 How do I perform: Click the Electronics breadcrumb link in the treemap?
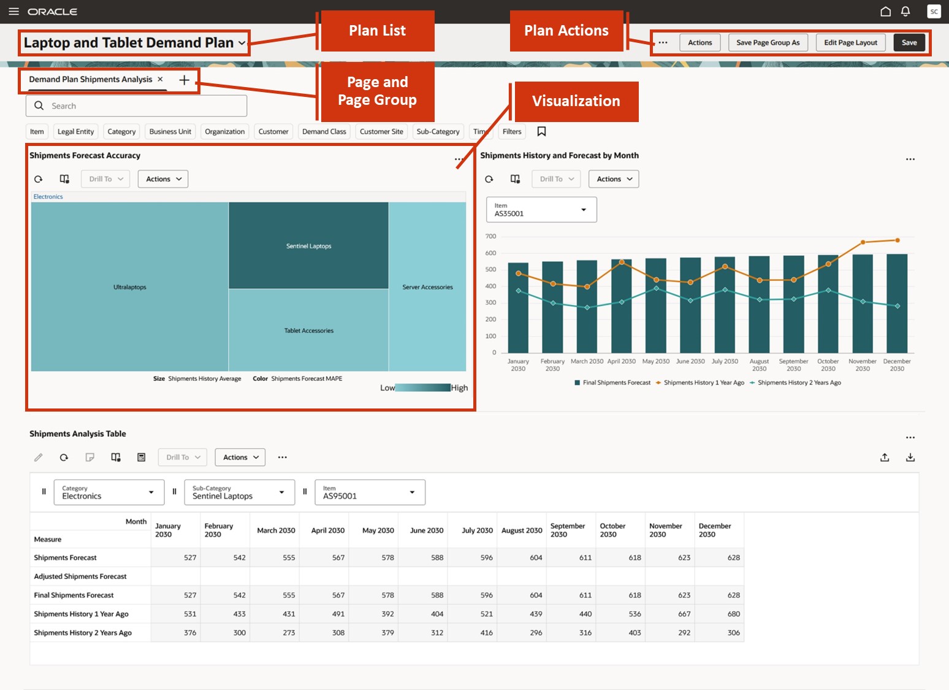pyautogui.click(x=48, y=197)
